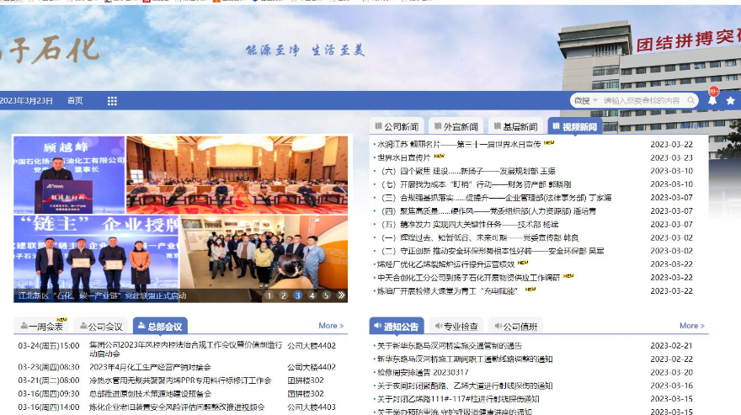Open news 中天合创化工分公司到扬子石化调研

[468, 278]
